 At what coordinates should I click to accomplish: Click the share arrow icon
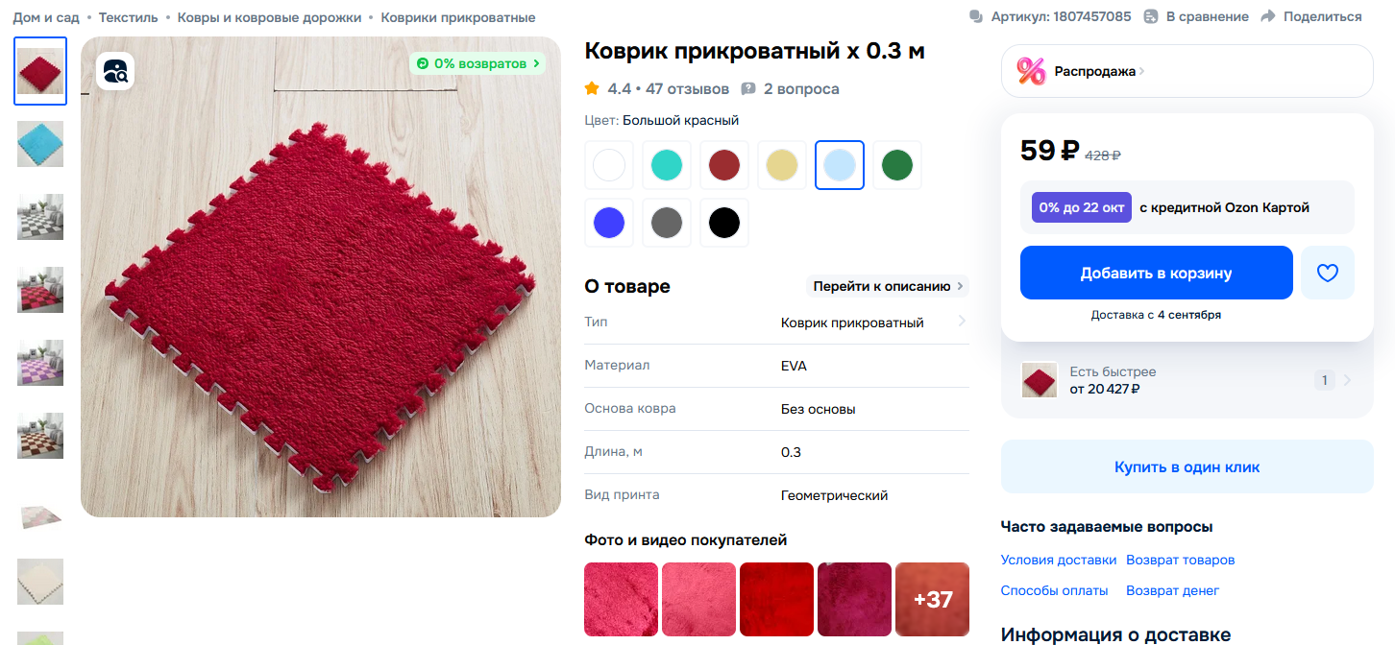(1268, 16)
